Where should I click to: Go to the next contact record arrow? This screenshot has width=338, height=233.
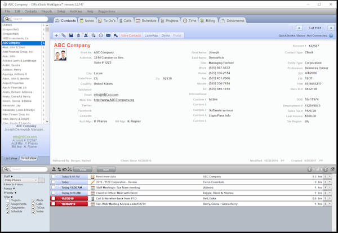tap(331, 28)
